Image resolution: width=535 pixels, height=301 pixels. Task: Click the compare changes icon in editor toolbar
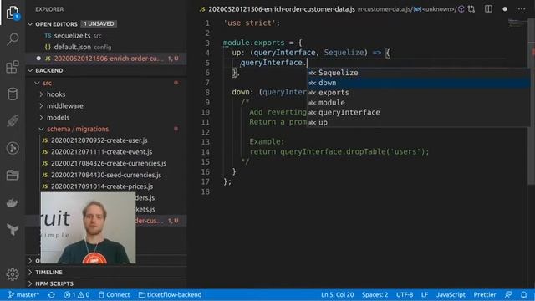(x=471, y=9)
